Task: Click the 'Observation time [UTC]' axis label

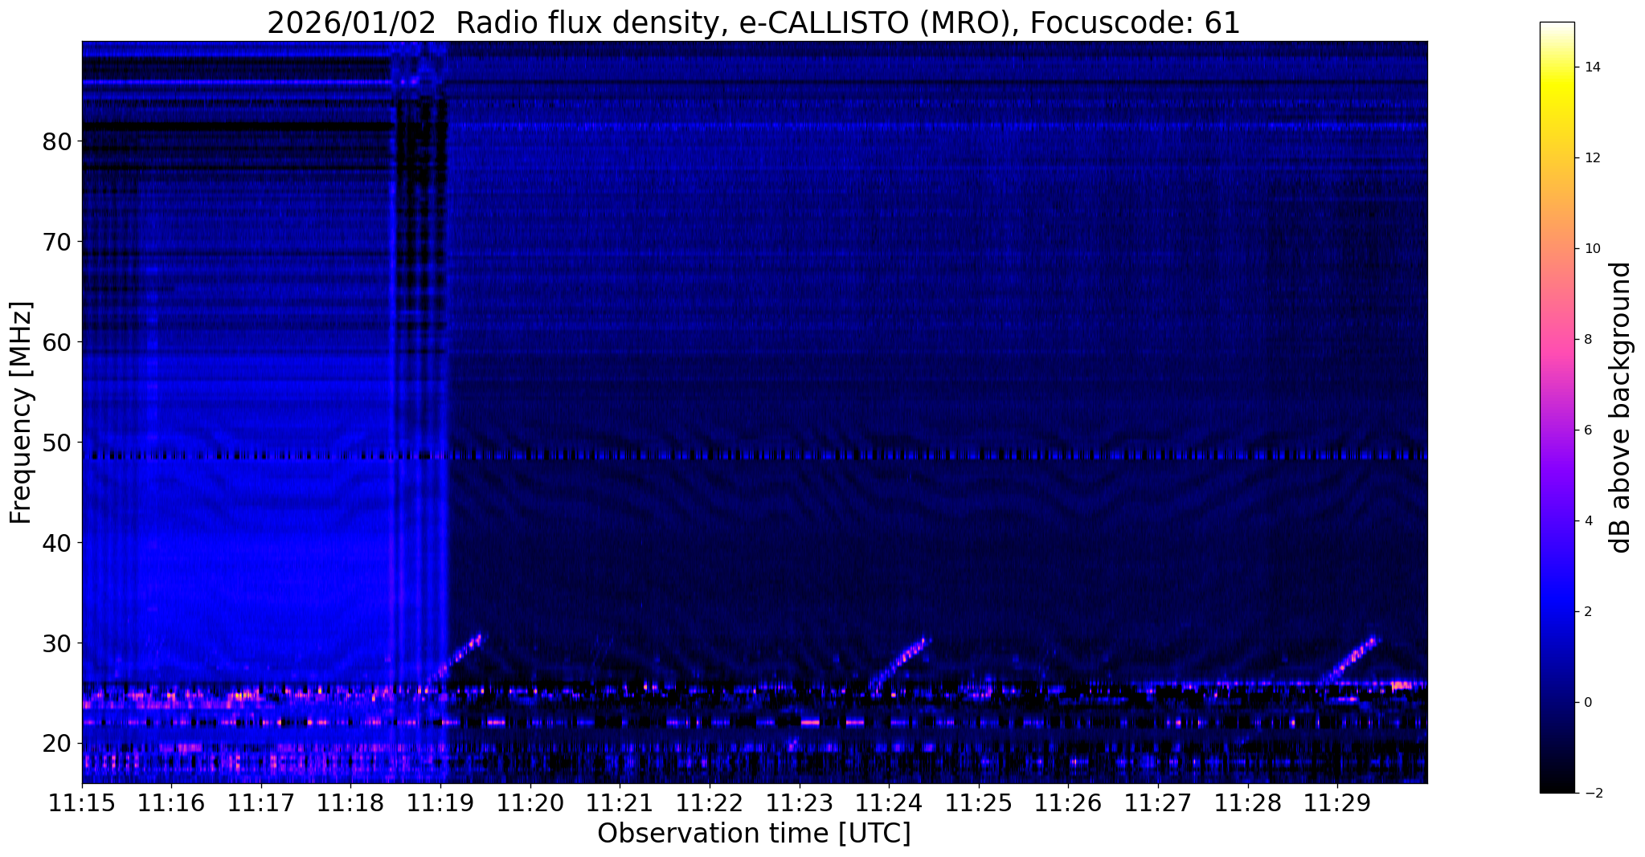Action: point(754,833)
